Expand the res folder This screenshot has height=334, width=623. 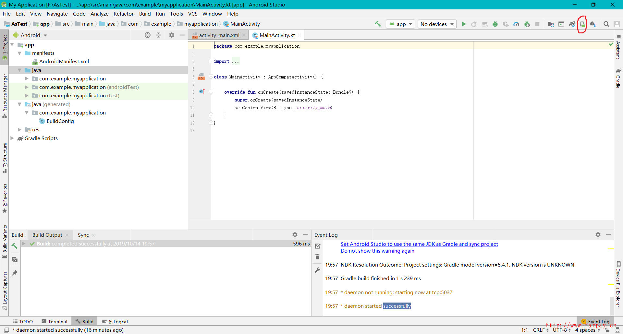tap(19, 130)
